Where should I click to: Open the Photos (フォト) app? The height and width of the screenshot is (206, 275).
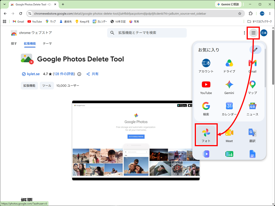pos(206,135)
